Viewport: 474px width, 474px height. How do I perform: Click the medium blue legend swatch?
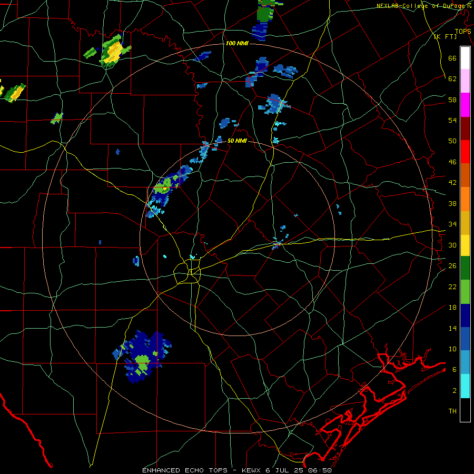(465, 339)
